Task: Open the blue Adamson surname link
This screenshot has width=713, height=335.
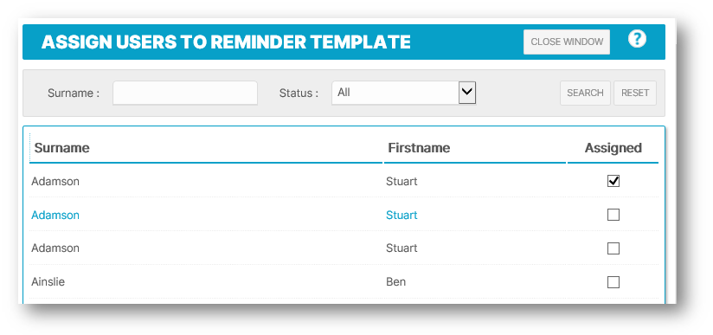Action: tap(55, 215)
